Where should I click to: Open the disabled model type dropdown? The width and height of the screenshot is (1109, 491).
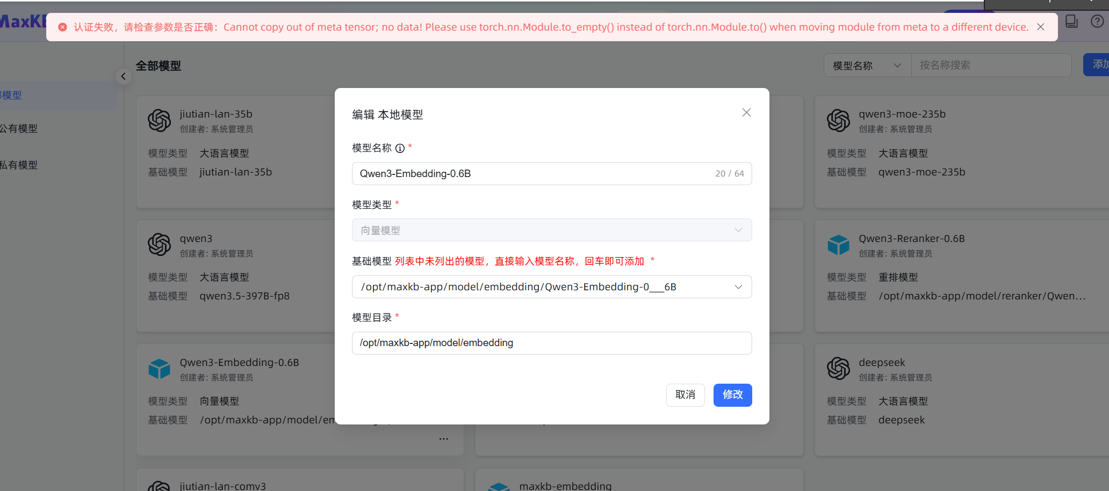click(x=551, y=230)
